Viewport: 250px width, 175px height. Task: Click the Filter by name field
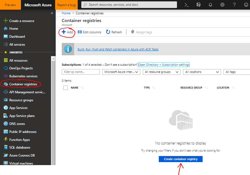[x=81, y=72]
